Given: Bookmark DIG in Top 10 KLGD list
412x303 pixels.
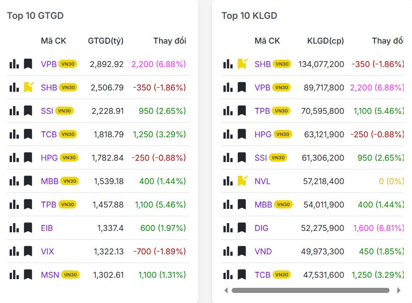Looking at the screenshot, I should 242,228.
